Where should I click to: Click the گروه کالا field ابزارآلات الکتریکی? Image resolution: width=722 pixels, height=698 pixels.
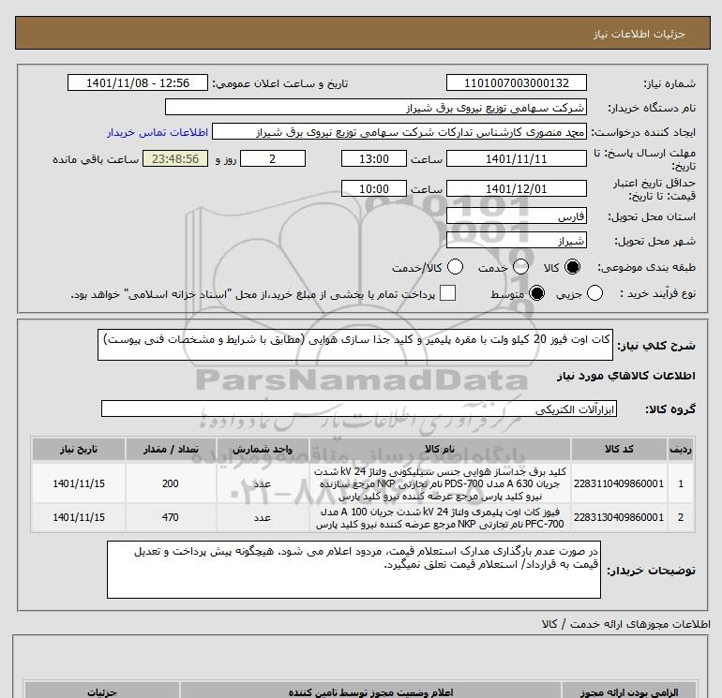(359, 408)
